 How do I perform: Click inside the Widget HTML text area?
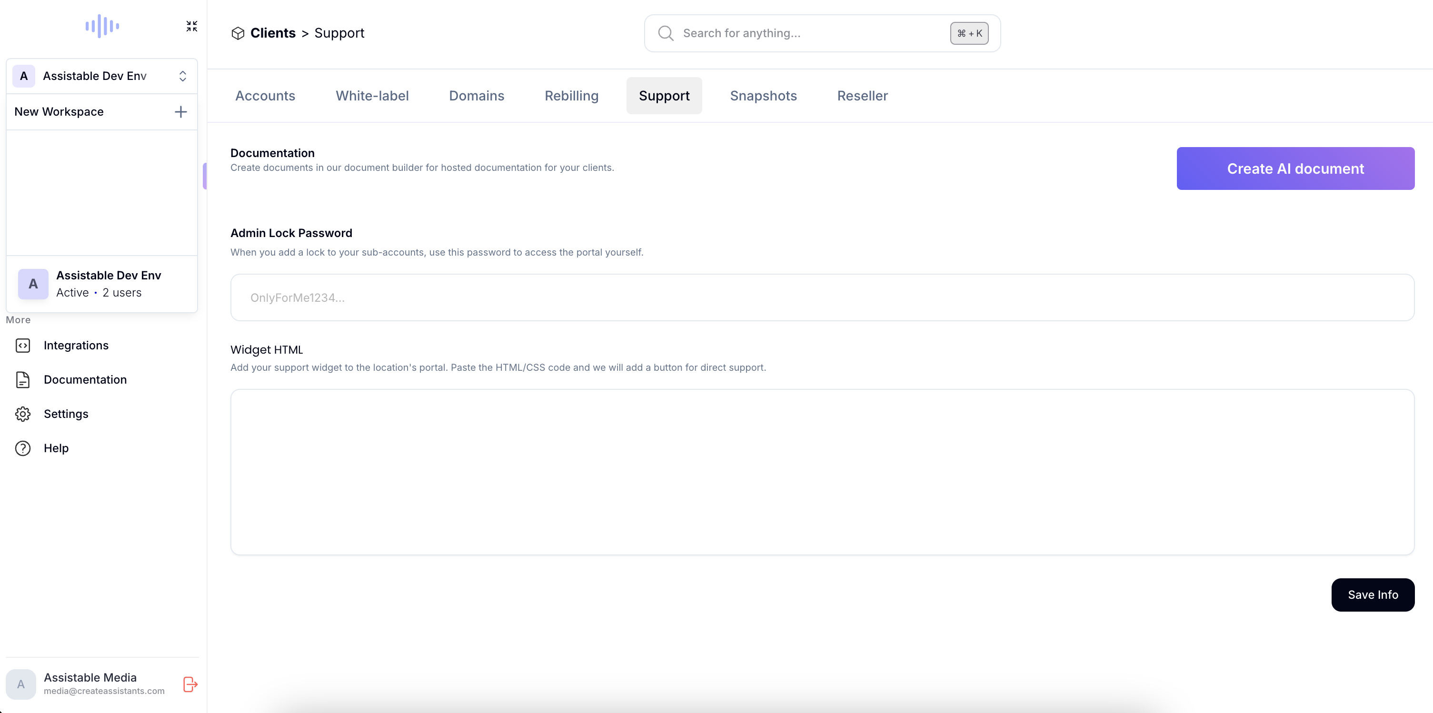pos(822,472)
